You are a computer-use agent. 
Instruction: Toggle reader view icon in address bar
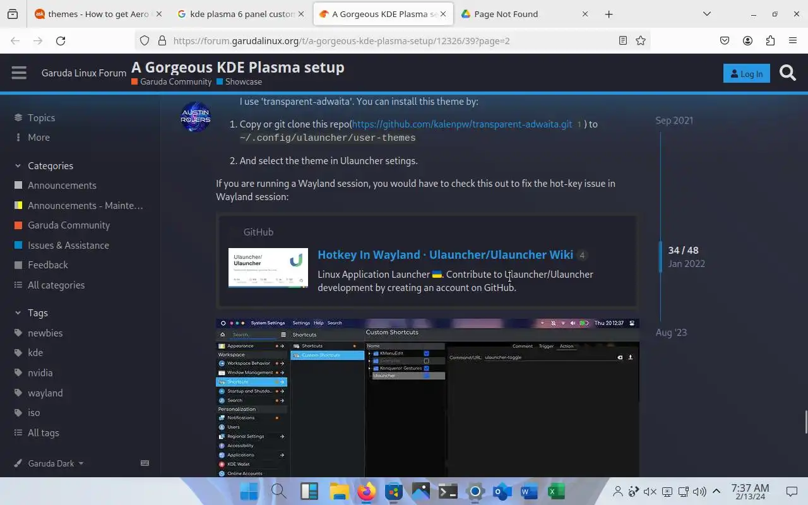coord(623,40)
